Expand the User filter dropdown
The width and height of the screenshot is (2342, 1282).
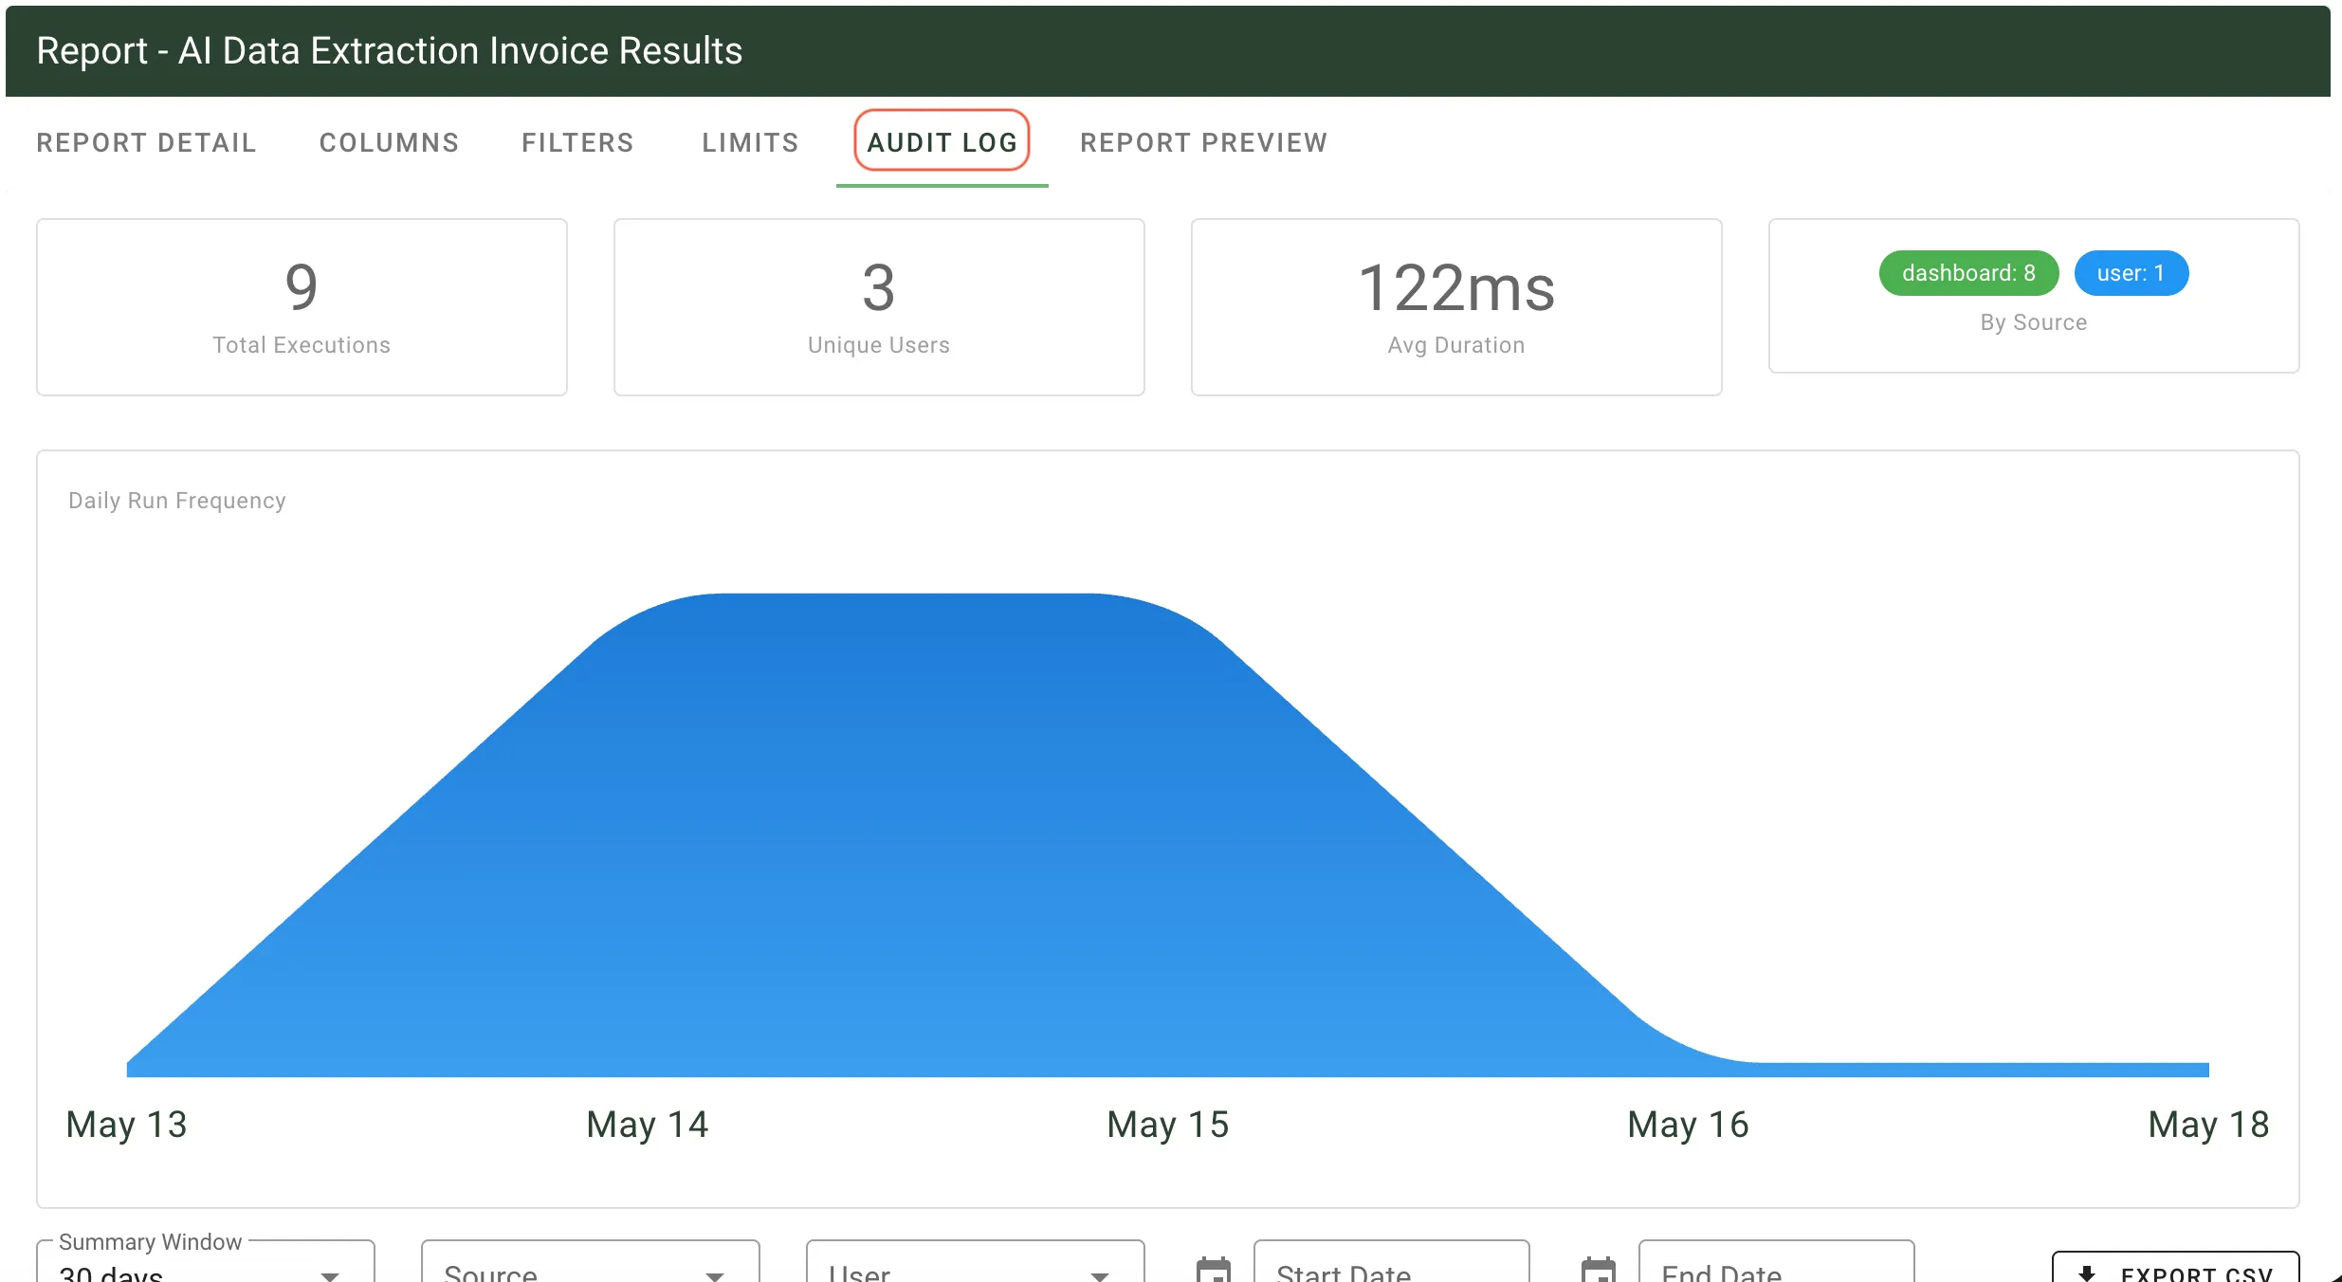[976, 1263]
